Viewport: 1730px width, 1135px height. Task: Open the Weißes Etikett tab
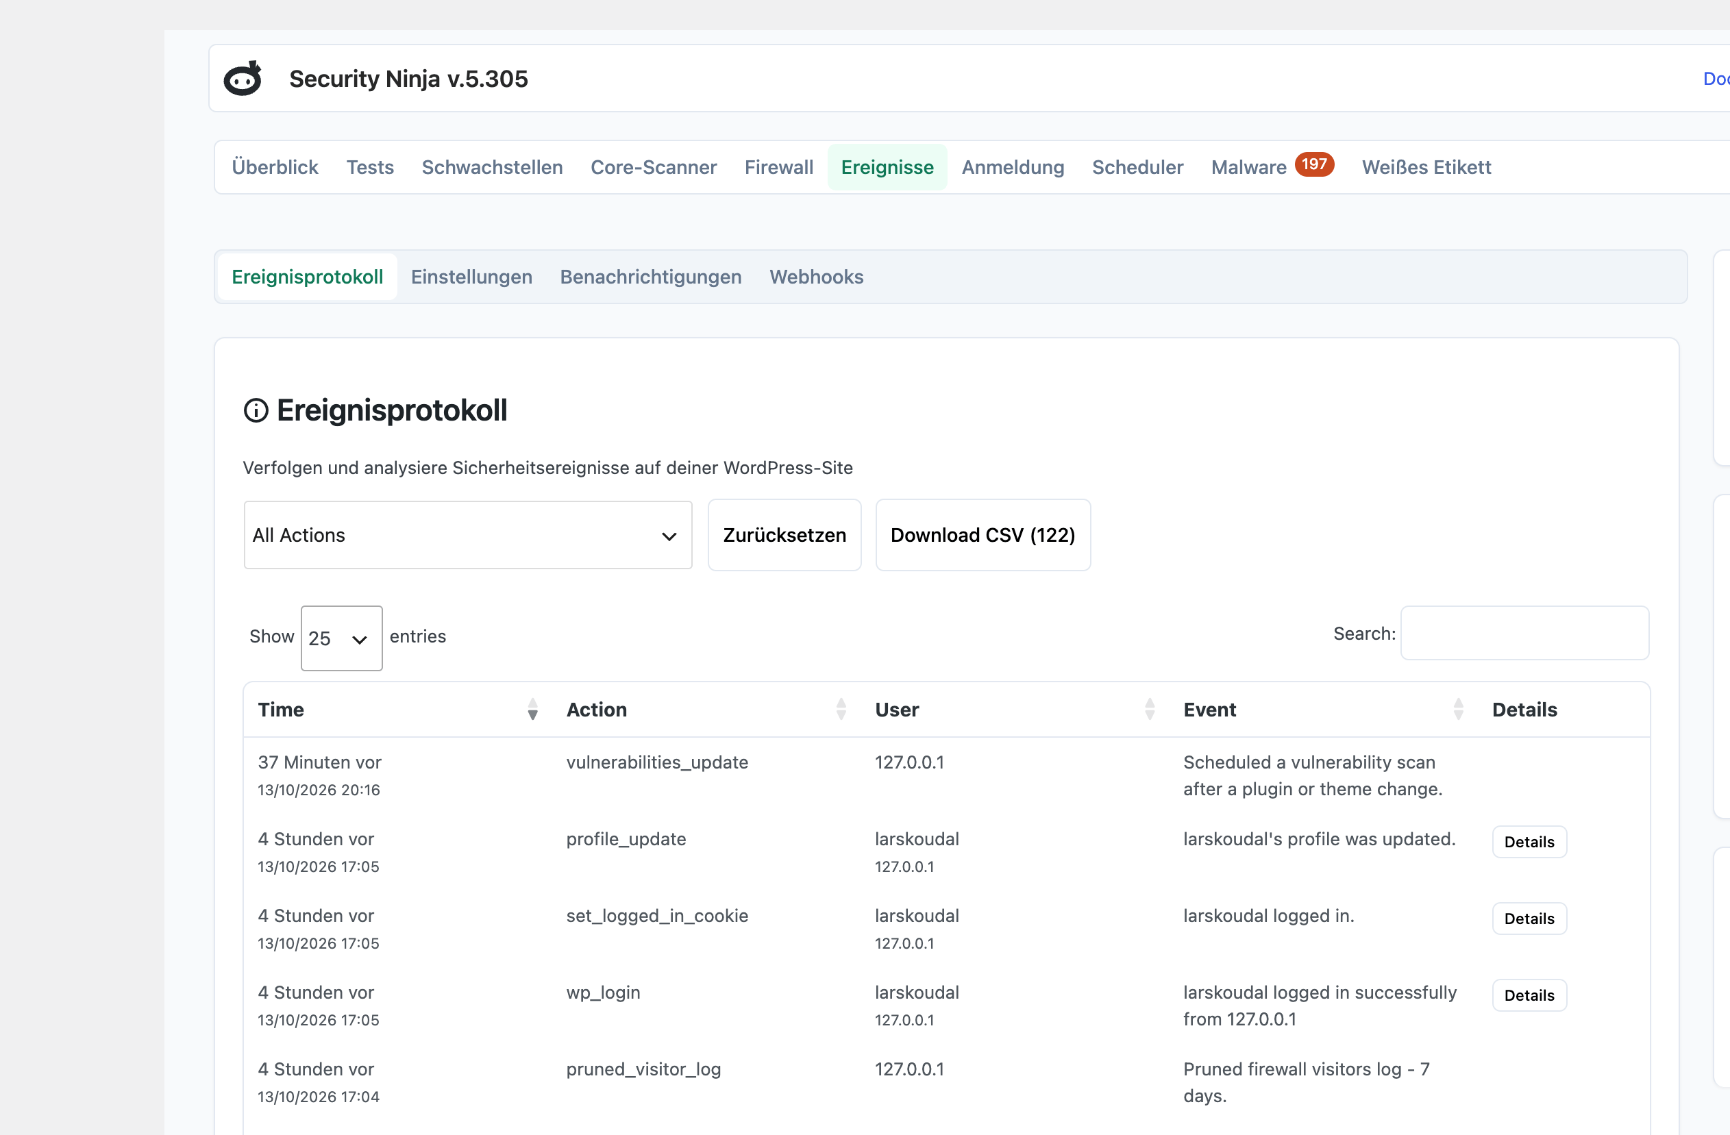(x=1426, y=167)
